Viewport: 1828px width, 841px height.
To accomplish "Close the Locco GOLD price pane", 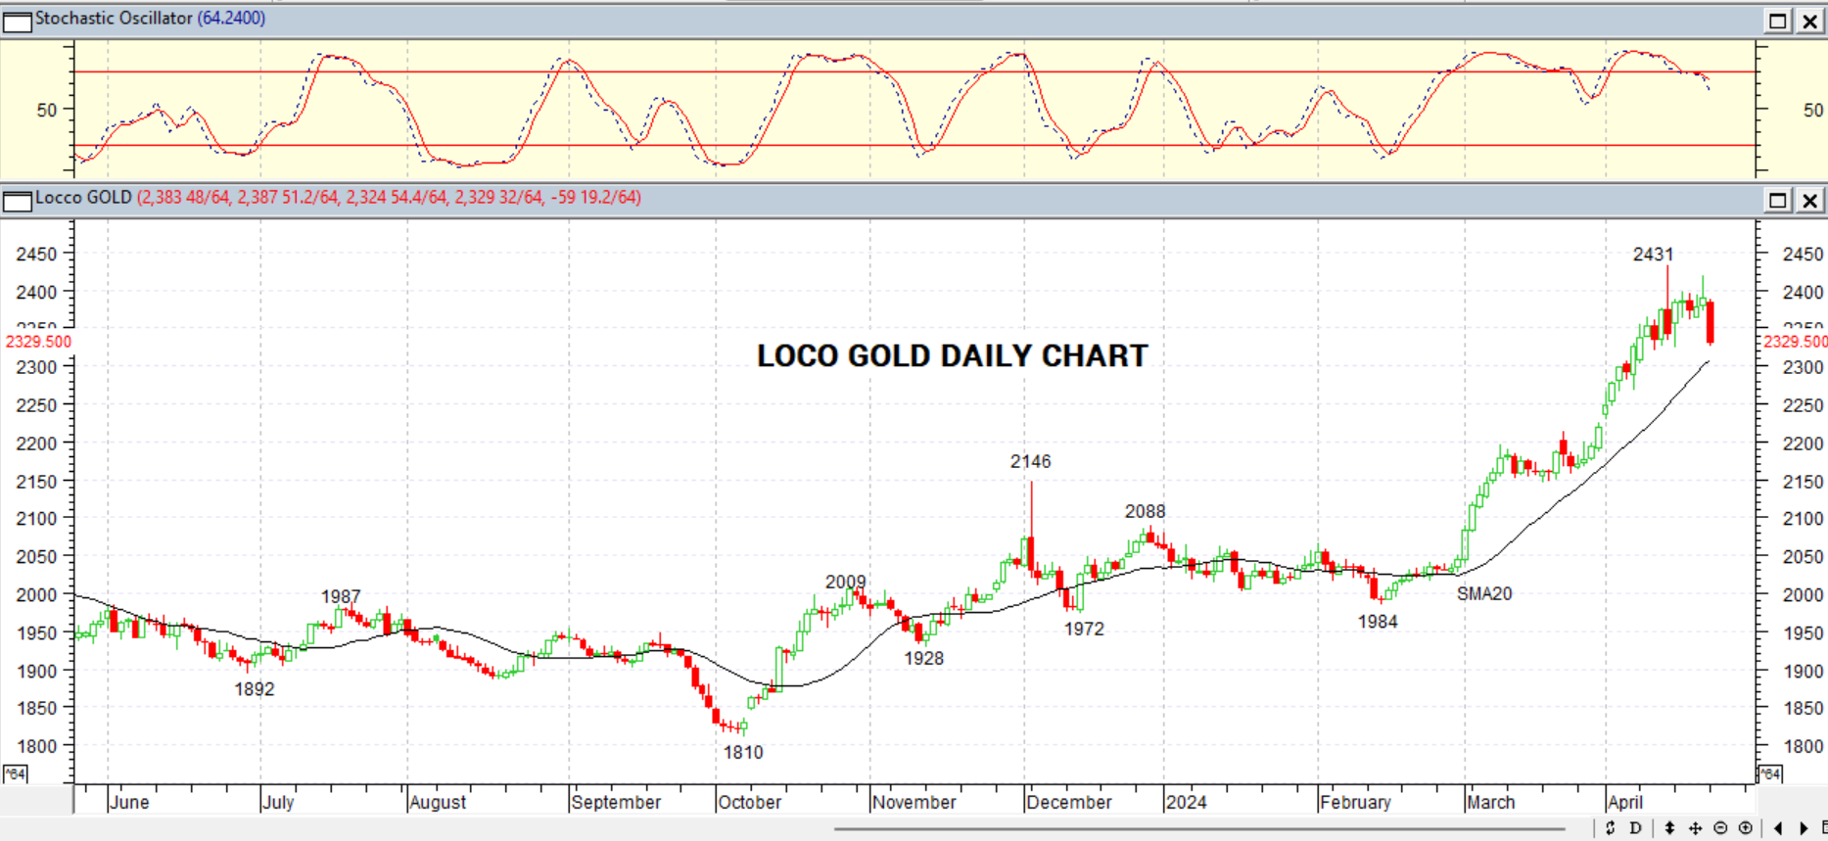I will tap(1810, 201).
